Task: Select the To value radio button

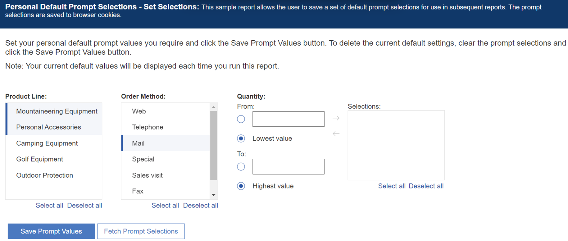Action: click(241, 167)
